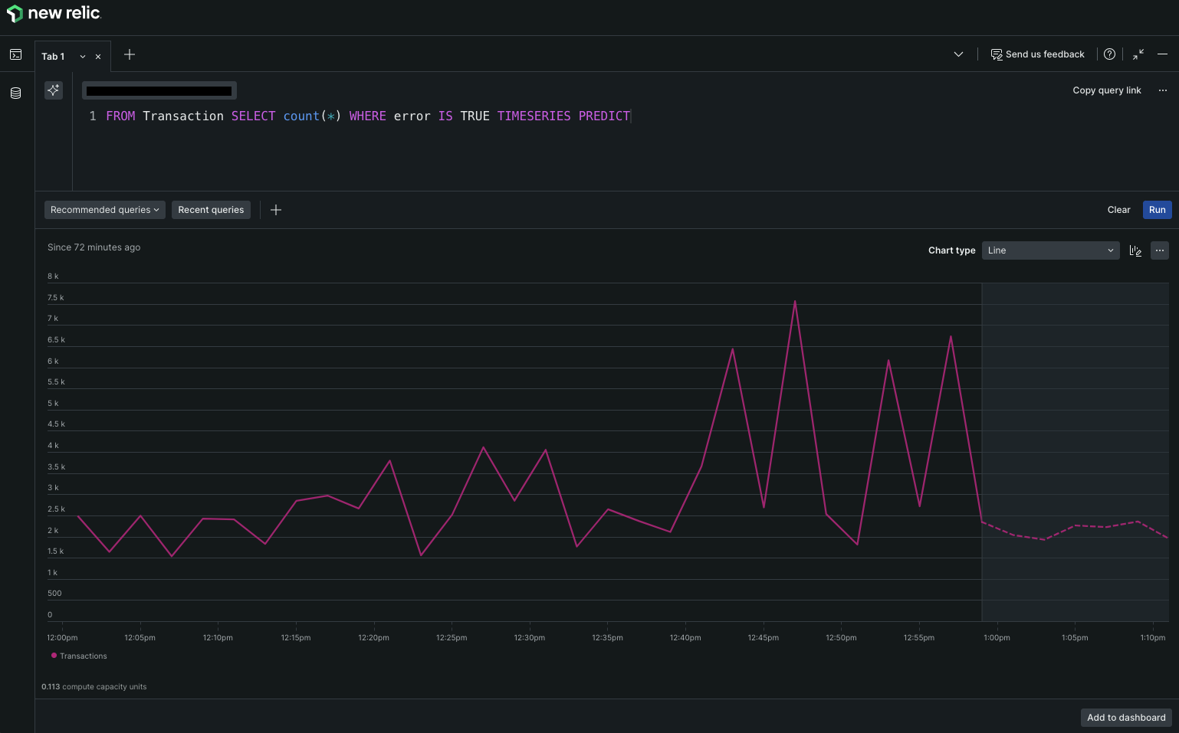Click Add to dashboard button
This screenshot has width=1179, height=733.
(x=1126, y=718)
